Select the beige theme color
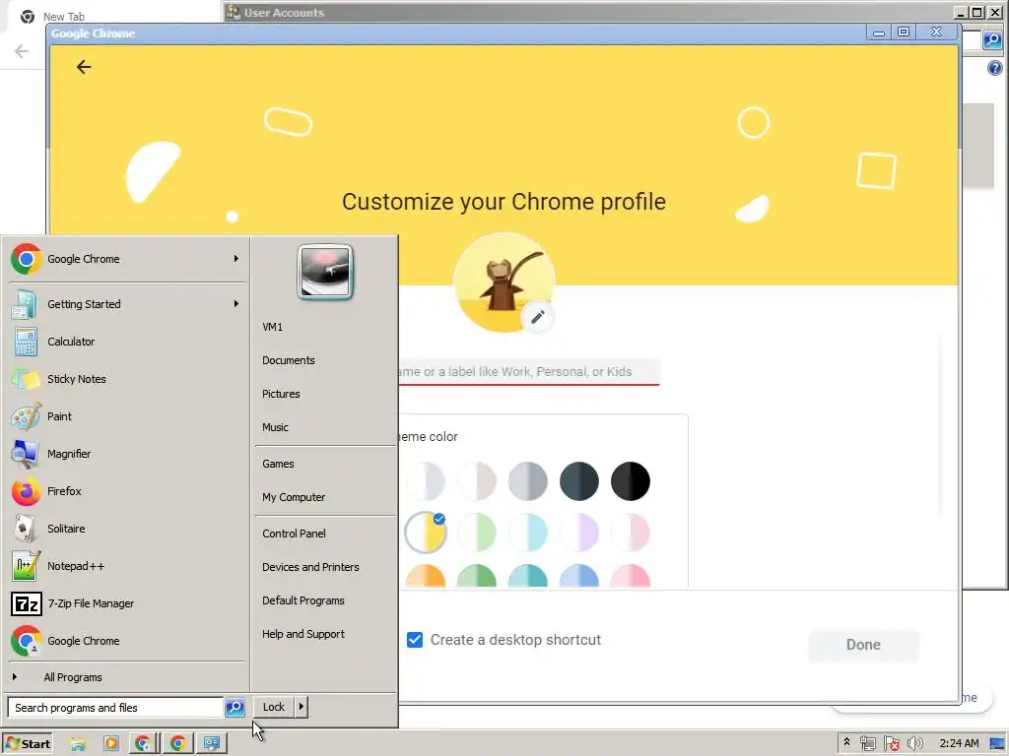 click(x=477, y=480)
